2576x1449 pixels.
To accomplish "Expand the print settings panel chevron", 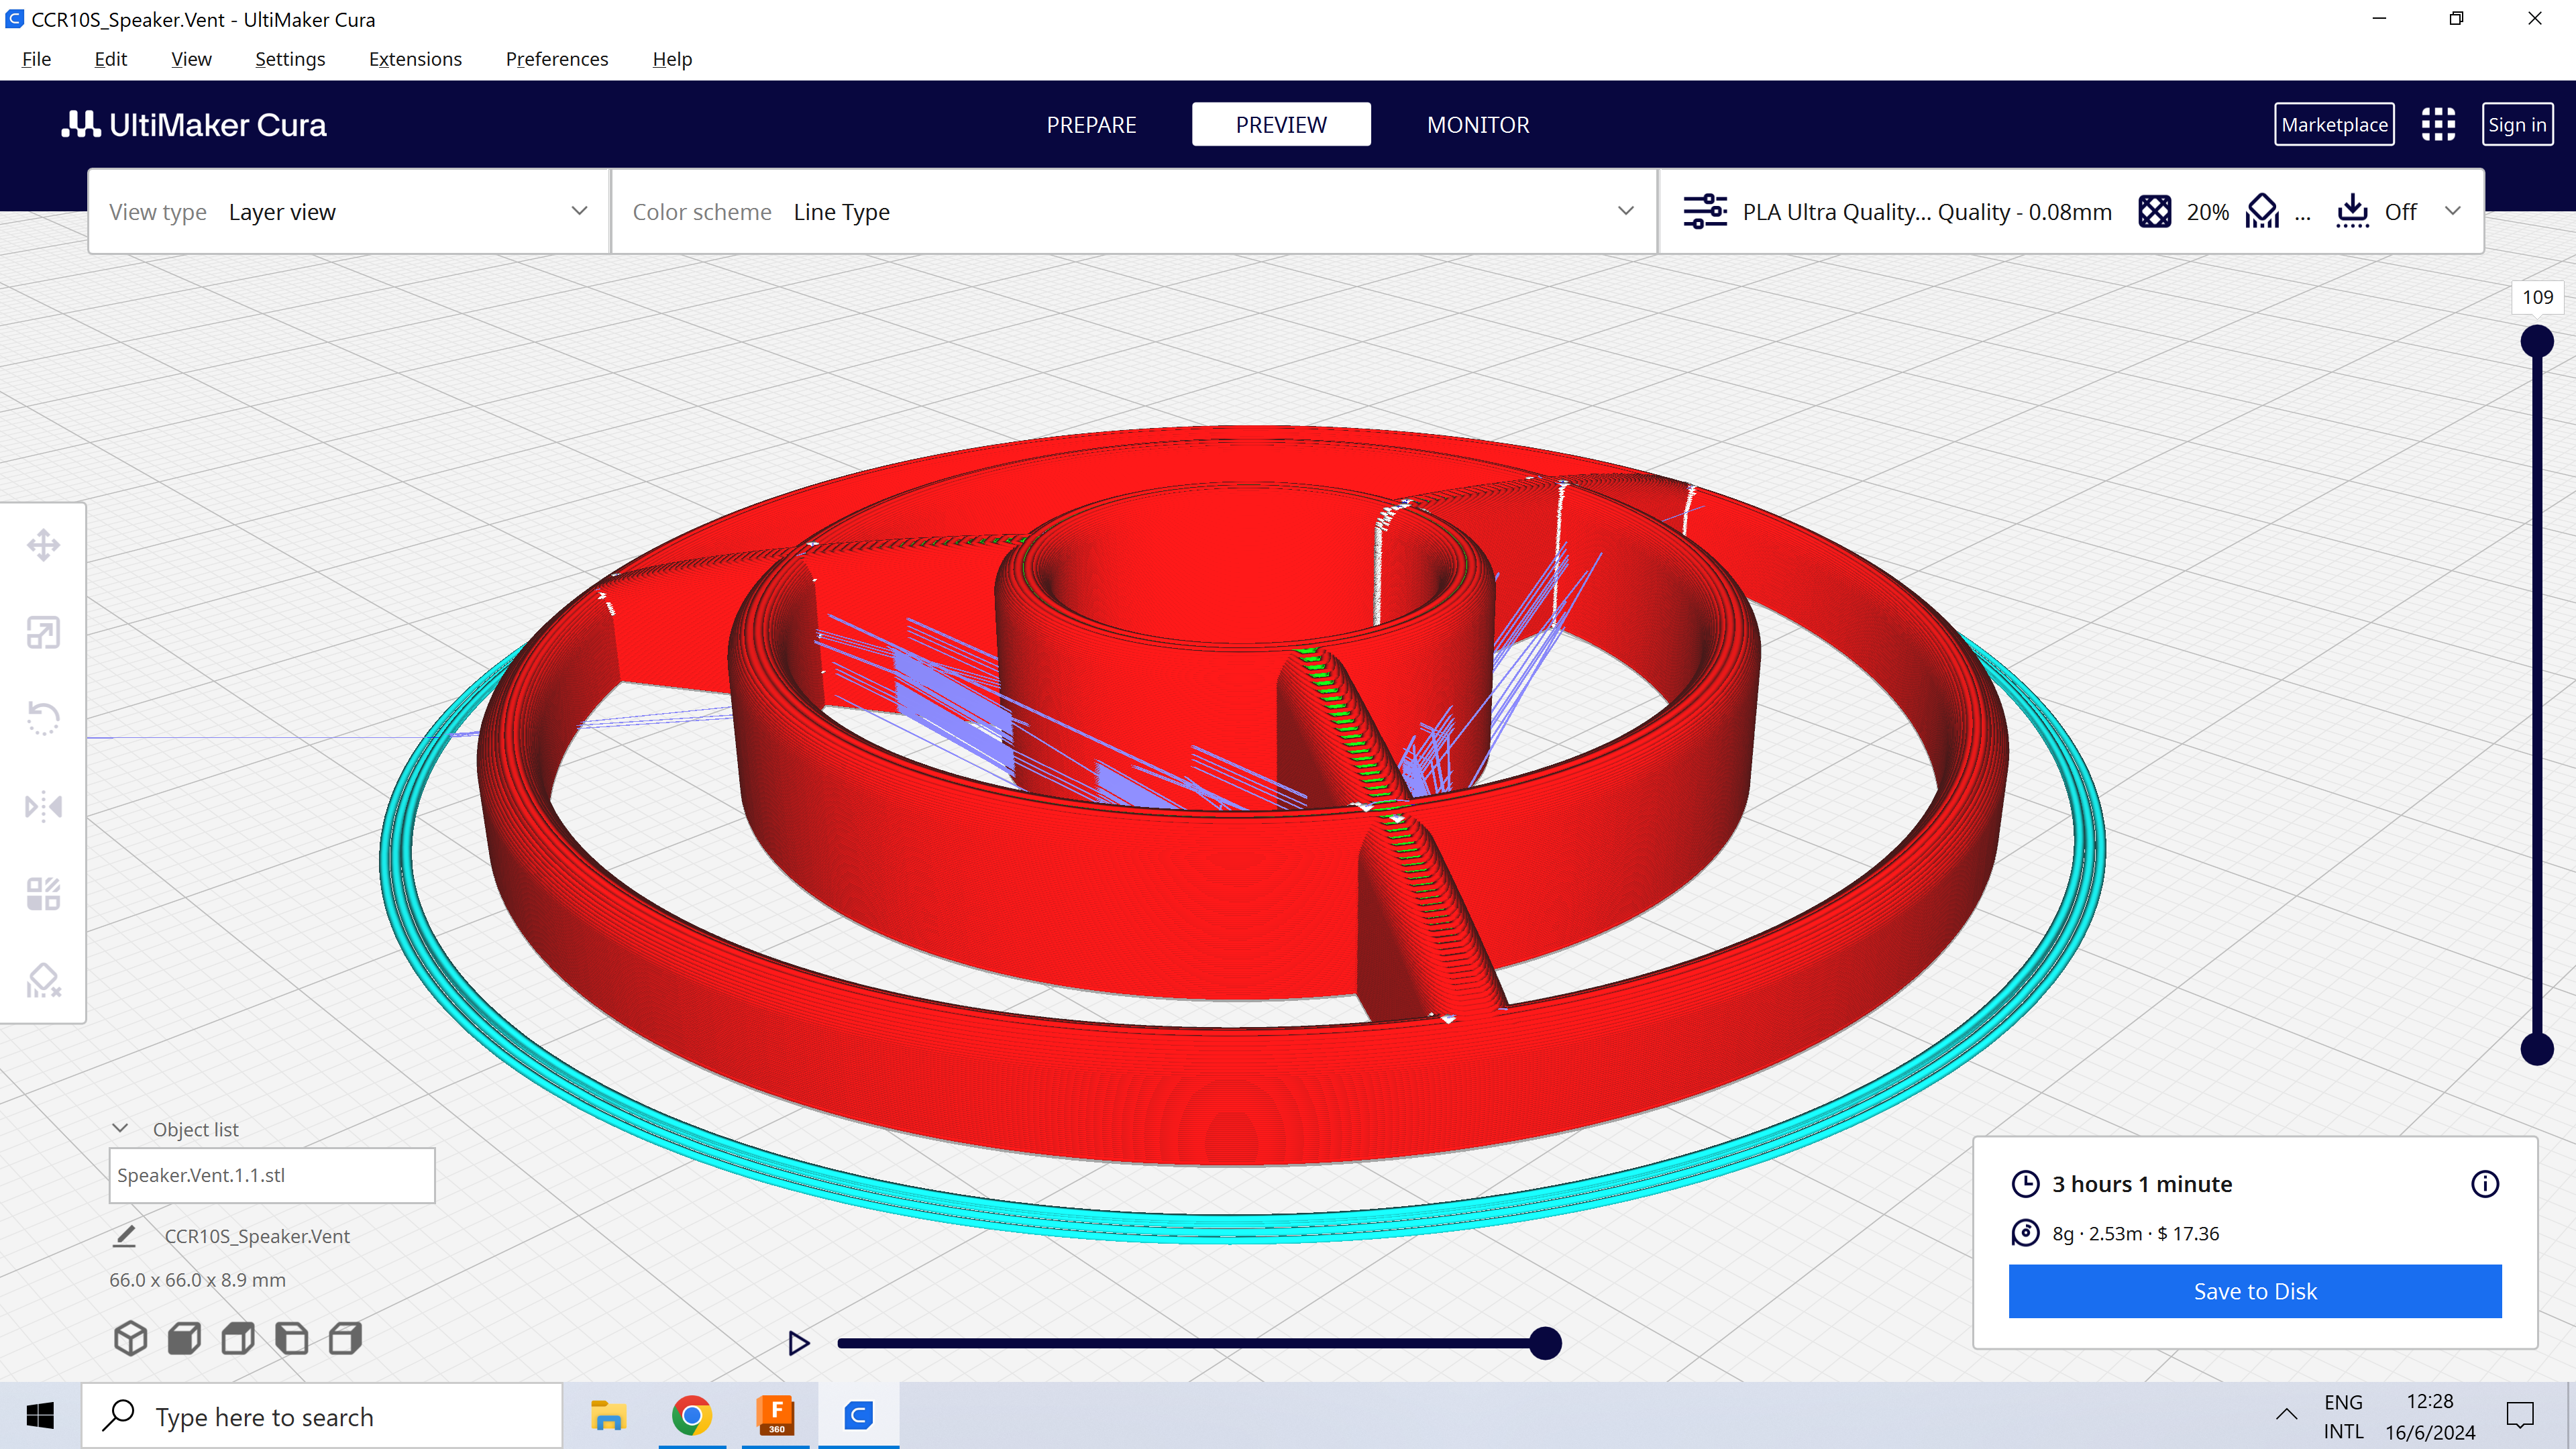I will (2453, 211).
